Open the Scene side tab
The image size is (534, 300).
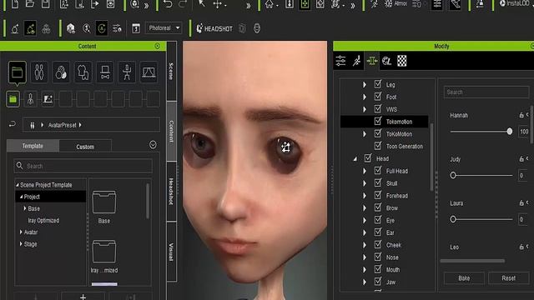click(171, 71)
